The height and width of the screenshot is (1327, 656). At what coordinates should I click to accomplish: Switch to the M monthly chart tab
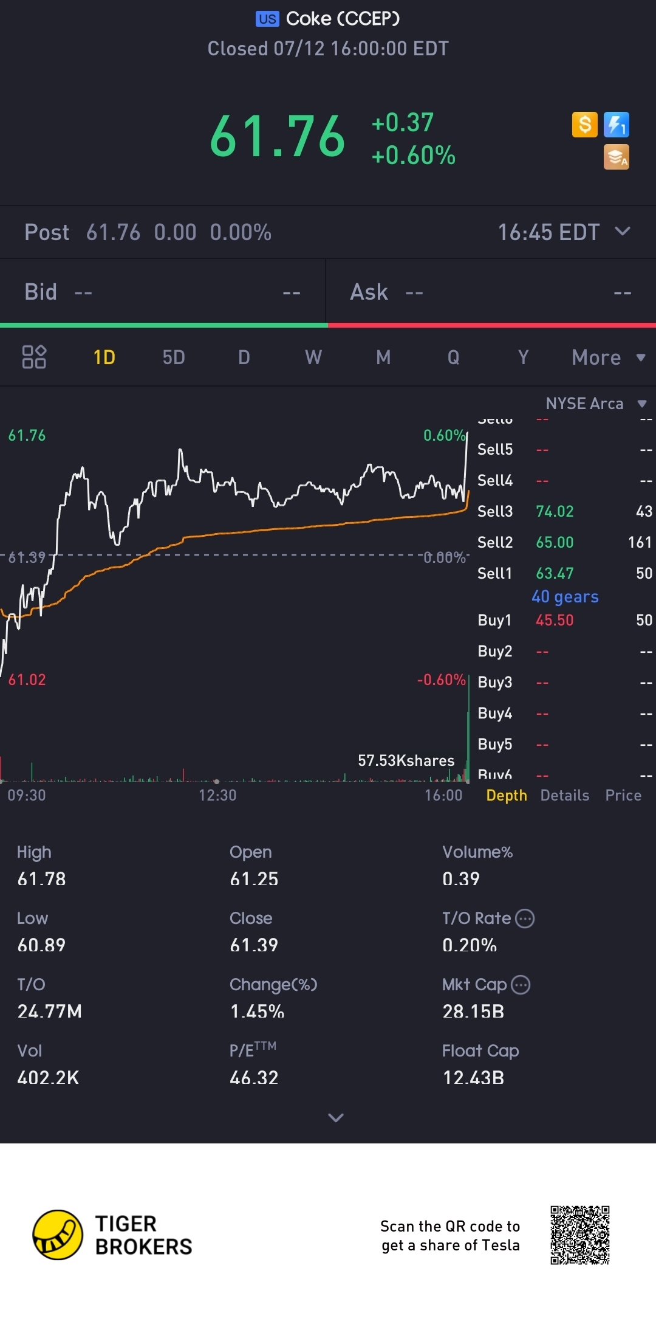(383, 357)
